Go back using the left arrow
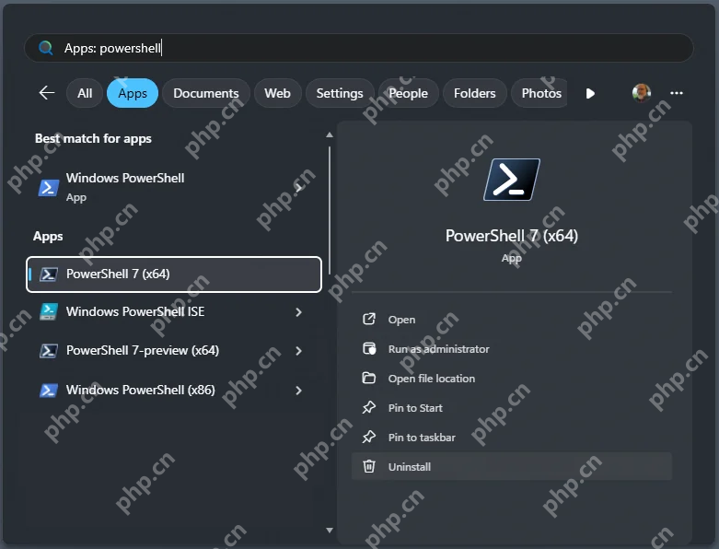The height and width of the screenshot is (549, 719). [47, 93]
